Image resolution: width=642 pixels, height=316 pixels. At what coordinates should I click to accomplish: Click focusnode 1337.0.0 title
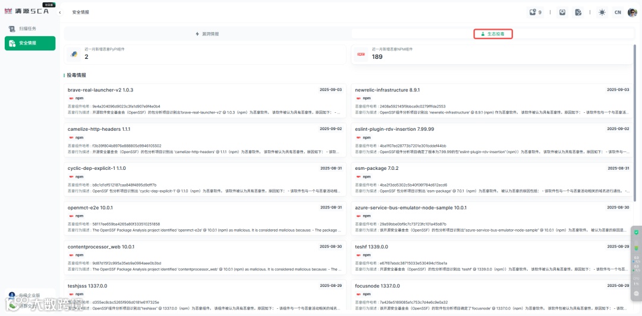coord(377,286)
